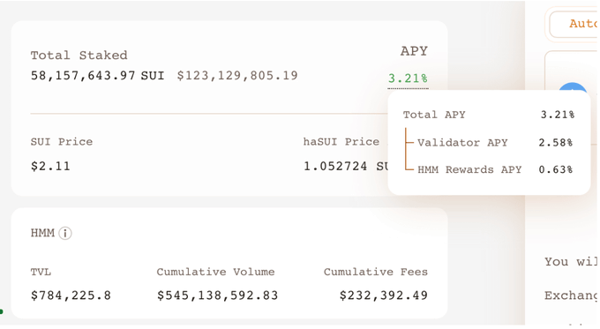Click the haSUI Price label
Viewport: 600px width, 329px height.
pyautogui.click(x=341, y=142)
